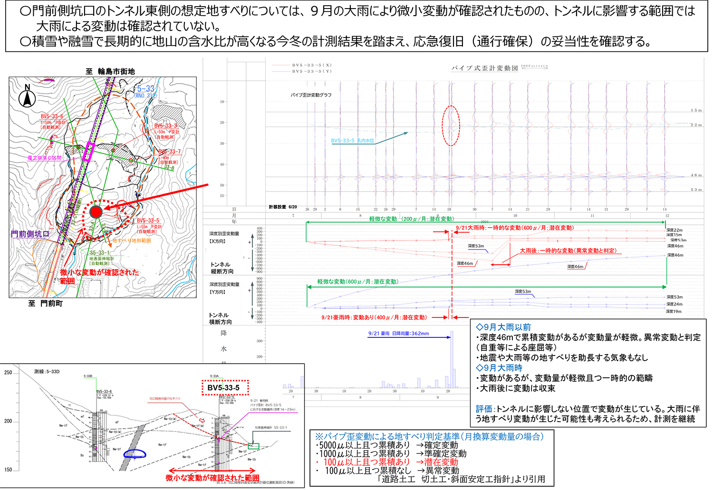Click the '計器設置 6/20' label

click(282, 207)
